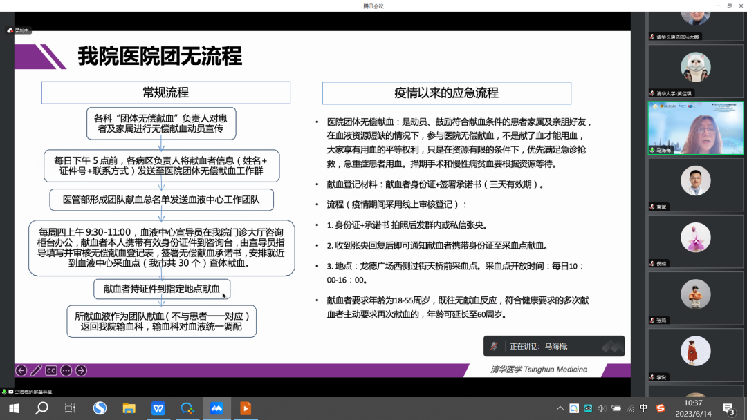Toggle CC subtitles on the slide toolbar
Image resolution: width=747 pixels, height=420 pixels.
click(51, 371)
